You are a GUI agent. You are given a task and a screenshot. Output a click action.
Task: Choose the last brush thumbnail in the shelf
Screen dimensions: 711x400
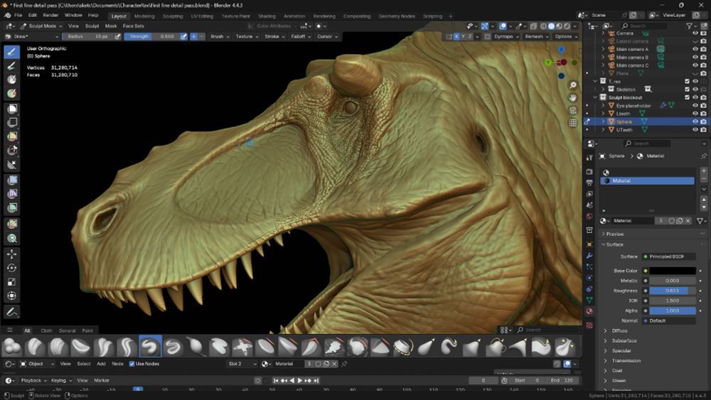pos(565,347)
